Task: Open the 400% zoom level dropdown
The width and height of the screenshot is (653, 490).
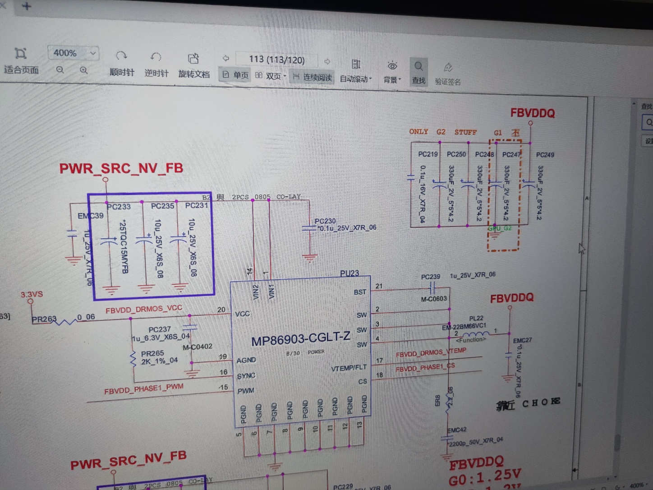Action: 93,53
